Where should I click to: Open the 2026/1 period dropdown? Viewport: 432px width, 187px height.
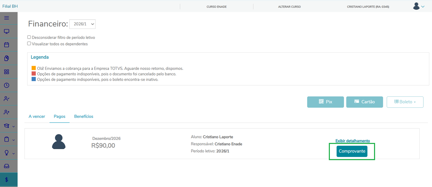(82, 24)
